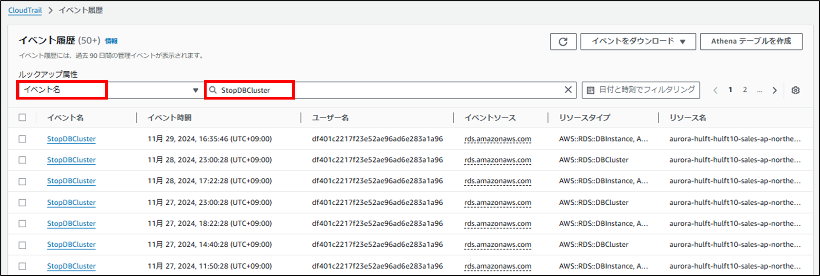The image size is (820, 276).
Task: Open StopDBCluster event from 11月 27, 11:50:28
Action: tap(71, 266)
